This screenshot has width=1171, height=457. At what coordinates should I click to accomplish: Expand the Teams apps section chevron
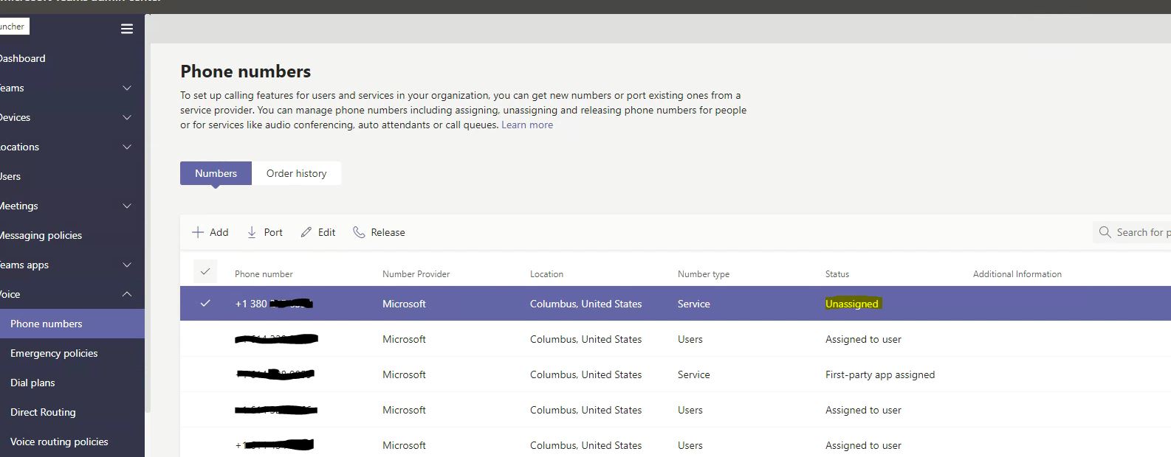pyautogui.click(x=127, y=265)
